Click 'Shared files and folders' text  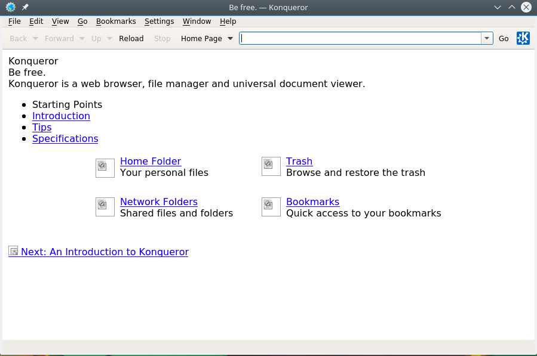[x=176, y=213]
